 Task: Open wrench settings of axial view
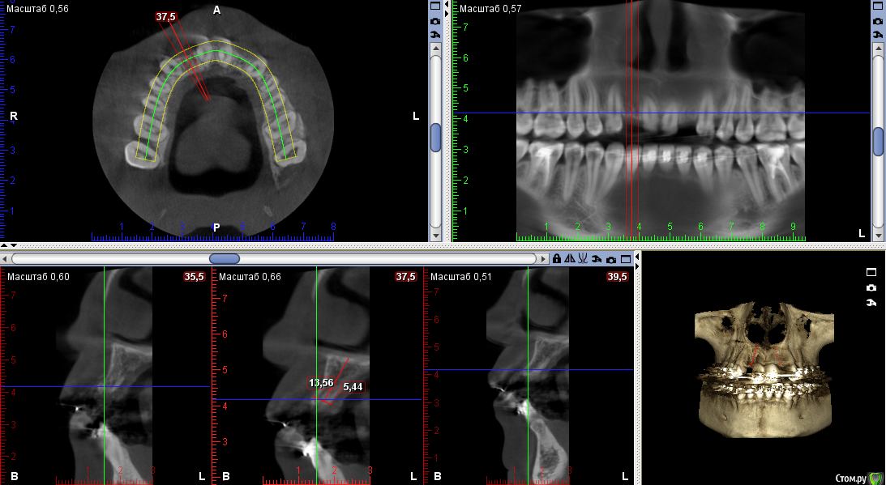435,35
